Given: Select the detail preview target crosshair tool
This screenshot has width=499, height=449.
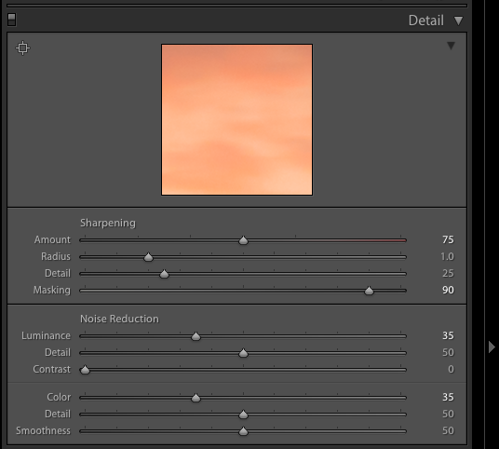Looking at the screenshot, I should coord(23,48).
